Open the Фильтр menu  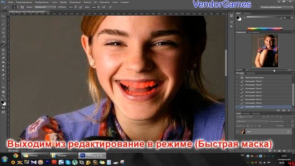[x=87, y=2]
